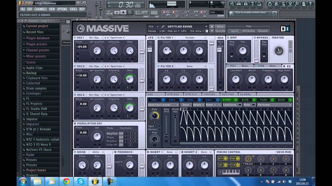Click the 1 Env blue crosshair assign handle
This screenshot has width=332, height=186.
(163, 100)
